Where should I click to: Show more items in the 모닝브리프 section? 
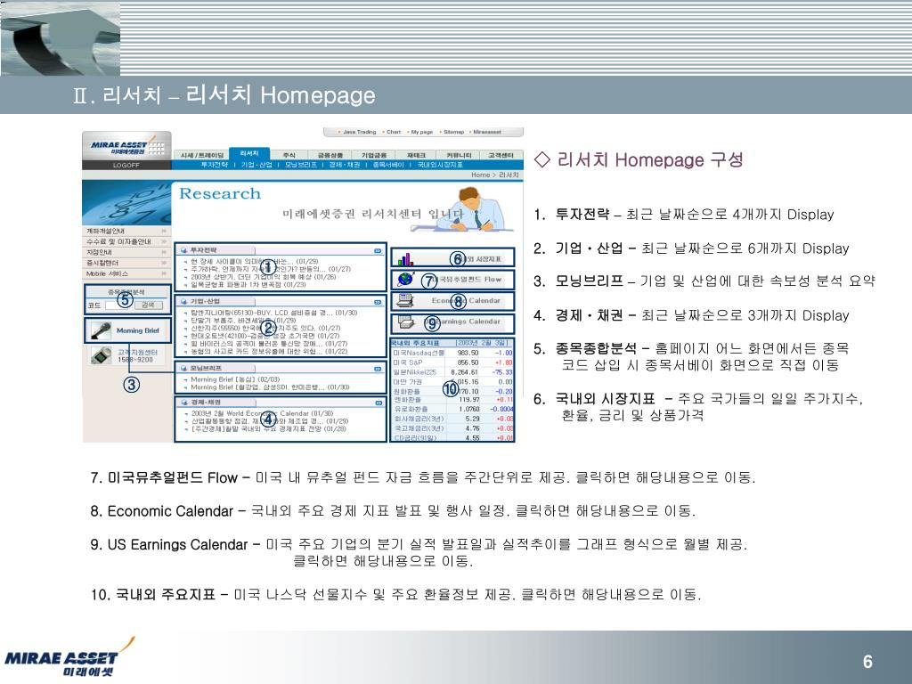(x=378, y=369)
